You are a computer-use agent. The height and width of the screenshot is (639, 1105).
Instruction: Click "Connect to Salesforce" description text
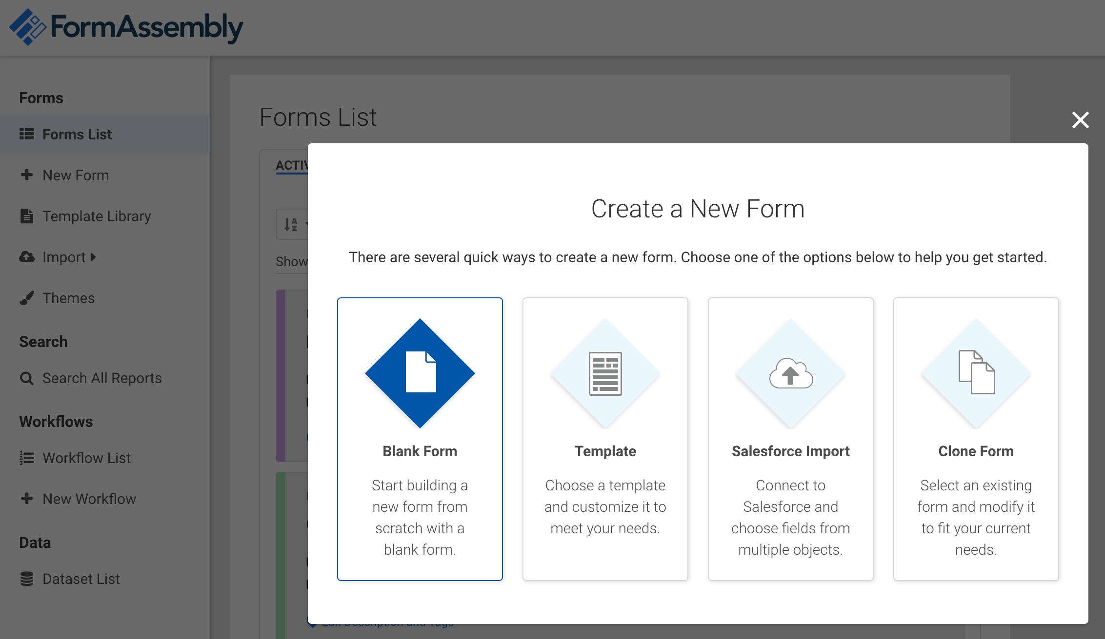790,518
